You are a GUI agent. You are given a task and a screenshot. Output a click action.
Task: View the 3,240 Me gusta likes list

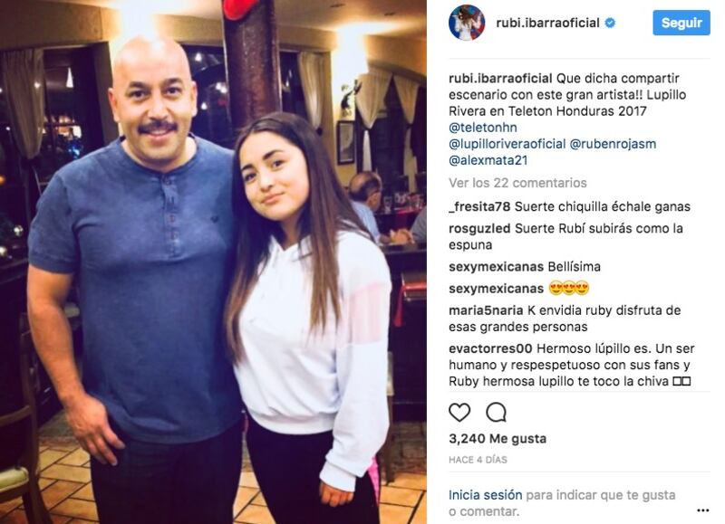pos(498,439)
